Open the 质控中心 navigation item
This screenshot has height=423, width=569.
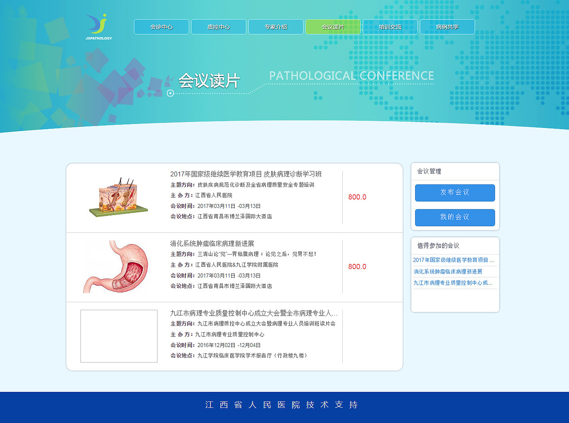point(218,27)
